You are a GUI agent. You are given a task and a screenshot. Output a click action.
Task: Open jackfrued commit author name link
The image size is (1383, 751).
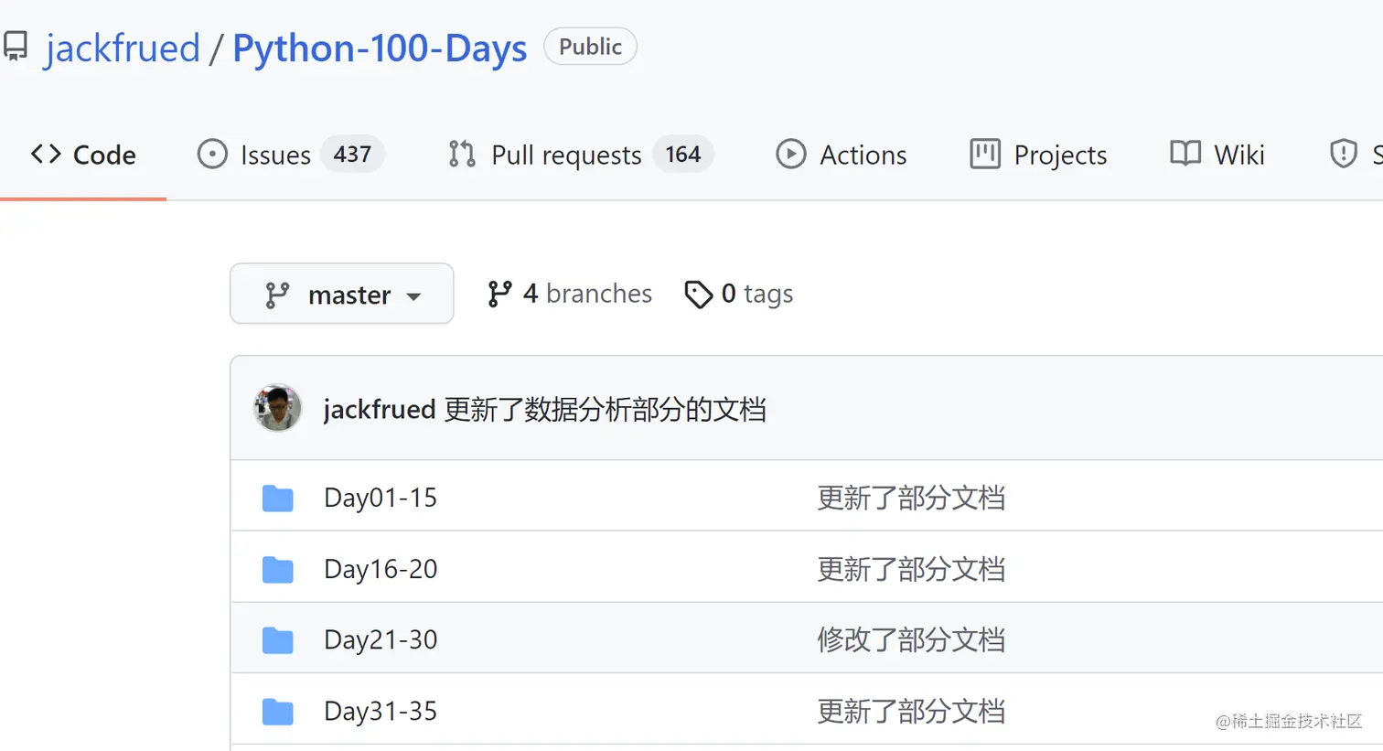click(380, 409)
